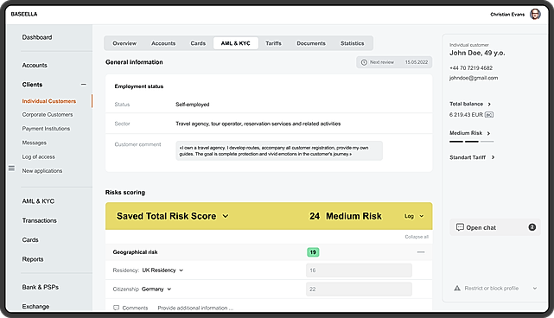Open Medium Risk details arrow
This screenshot has height=318, width=554.
click(488, 133)
